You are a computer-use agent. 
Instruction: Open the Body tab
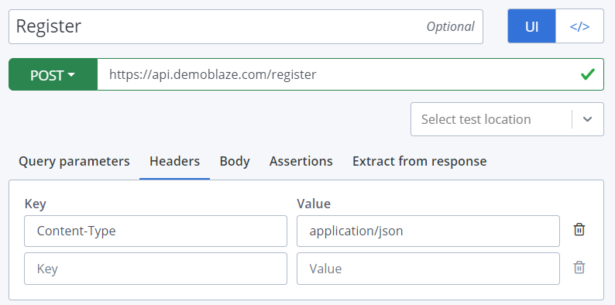[235, 161]
